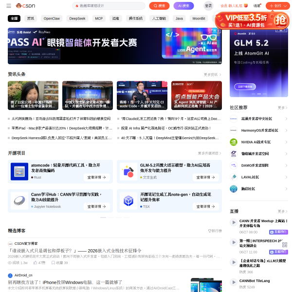Viewport: 292px width, 292px height.
Task: Open the GLM 5.2 AtomGit sidebar ad
Action: point(259,62)
